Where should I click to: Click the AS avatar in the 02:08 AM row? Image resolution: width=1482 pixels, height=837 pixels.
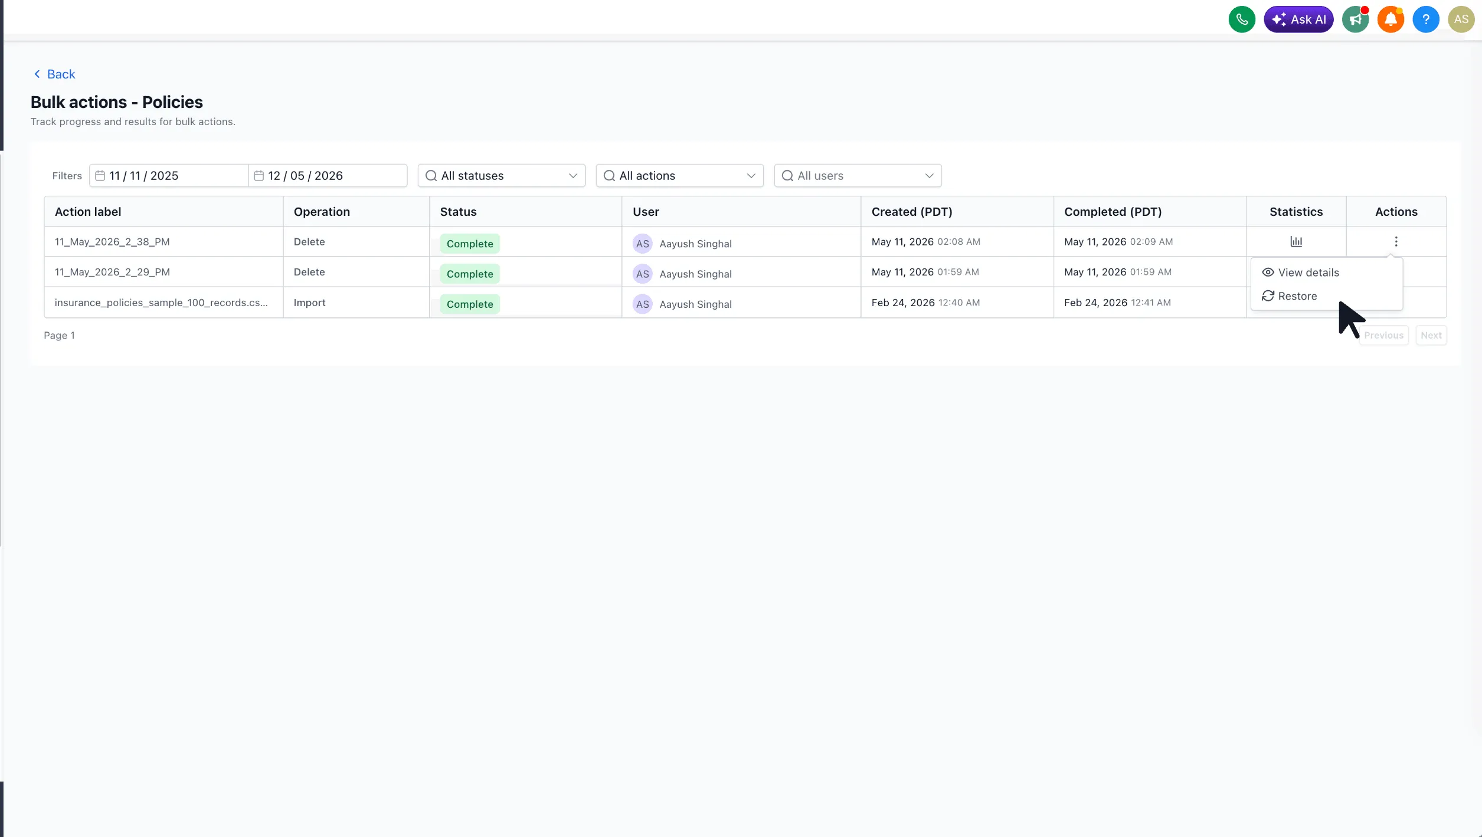pyautogui.click(x=643, y=244)
